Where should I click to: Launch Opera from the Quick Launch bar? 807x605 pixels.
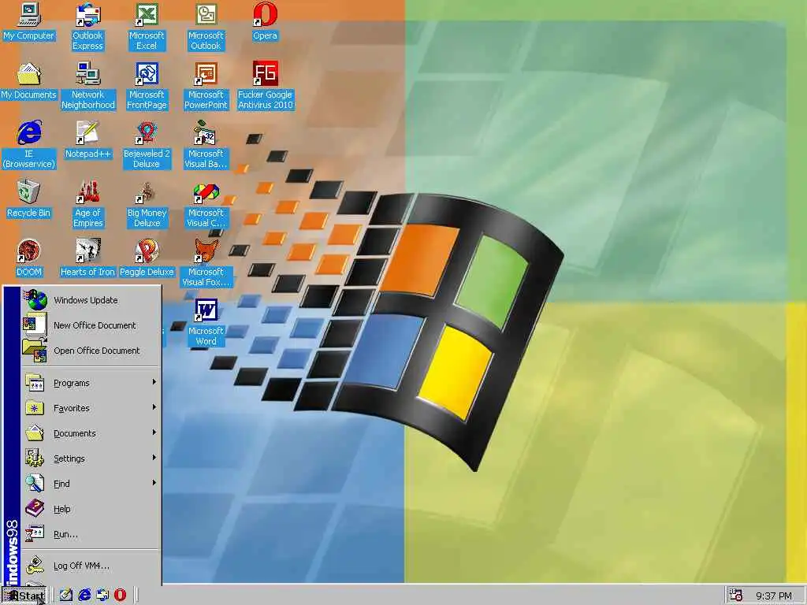pos(120,596)
